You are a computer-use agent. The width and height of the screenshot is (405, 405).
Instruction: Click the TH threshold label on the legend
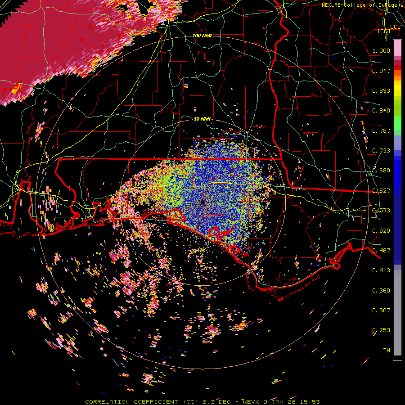pyautogui.click(x=387, y=350)
